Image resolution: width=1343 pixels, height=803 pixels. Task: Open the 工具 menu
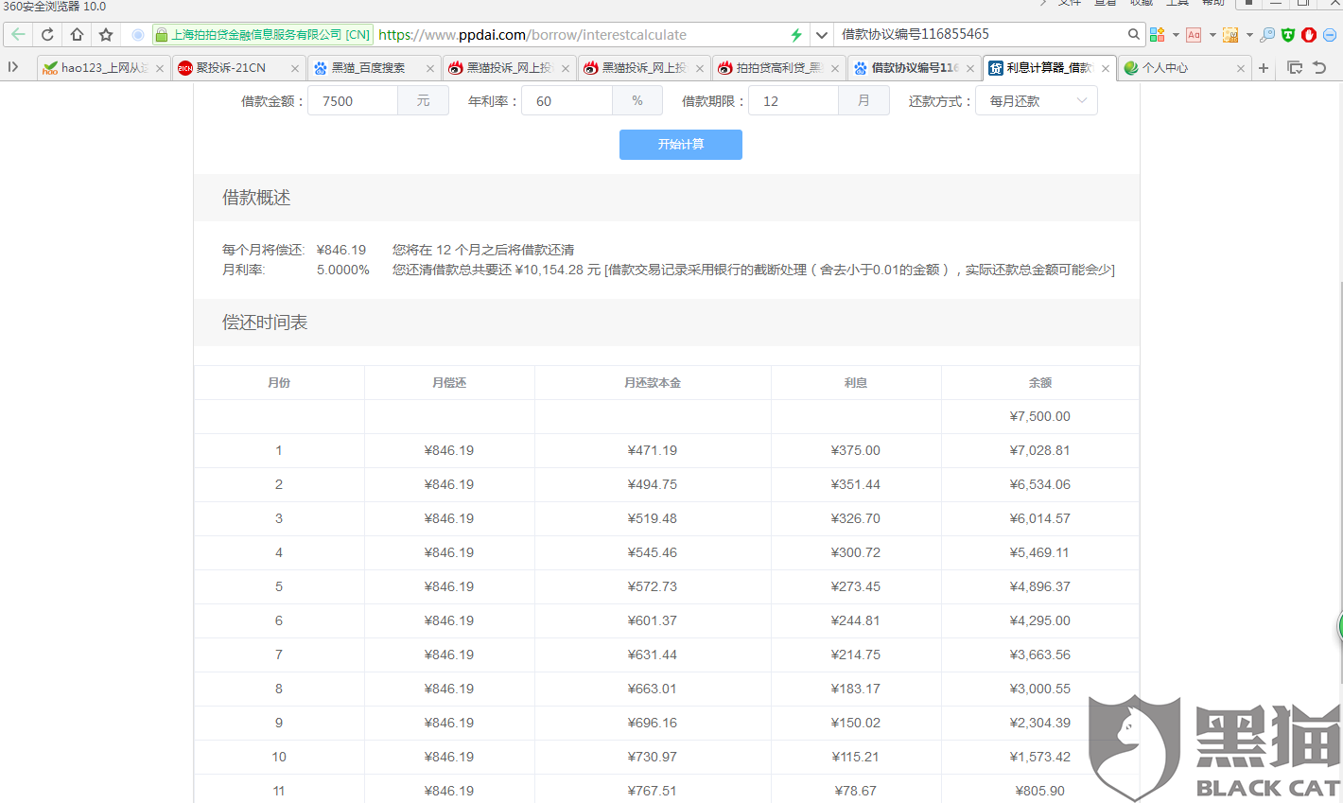[1177, 3]
